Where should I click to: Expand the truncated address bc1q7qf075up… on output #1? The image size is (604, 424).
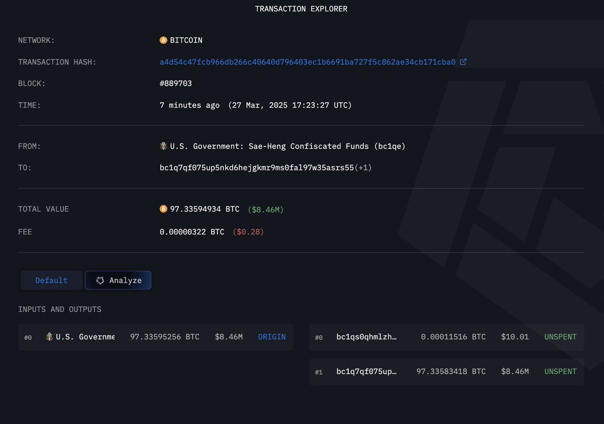(367, 371)
